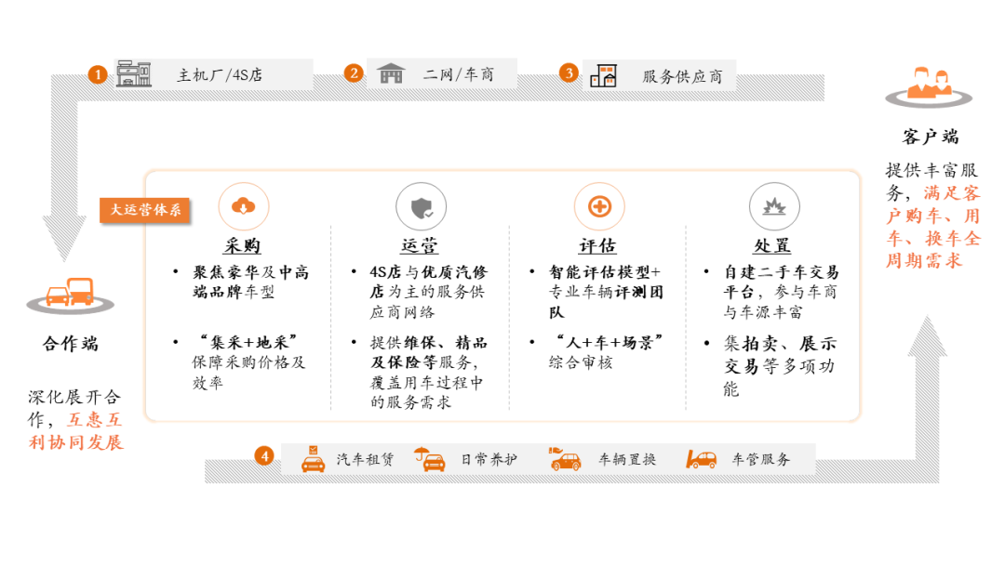The width and height of the screenshot is (1005, 565).
Task: Select the 采购 heading text
Action: click(242, 246)
